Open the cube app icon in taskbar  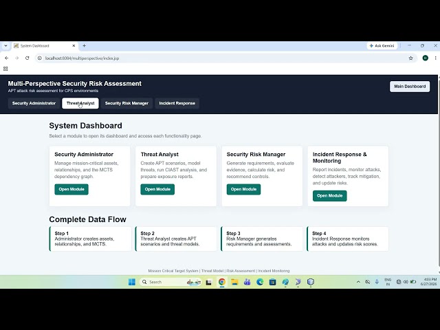click(311, 282)
